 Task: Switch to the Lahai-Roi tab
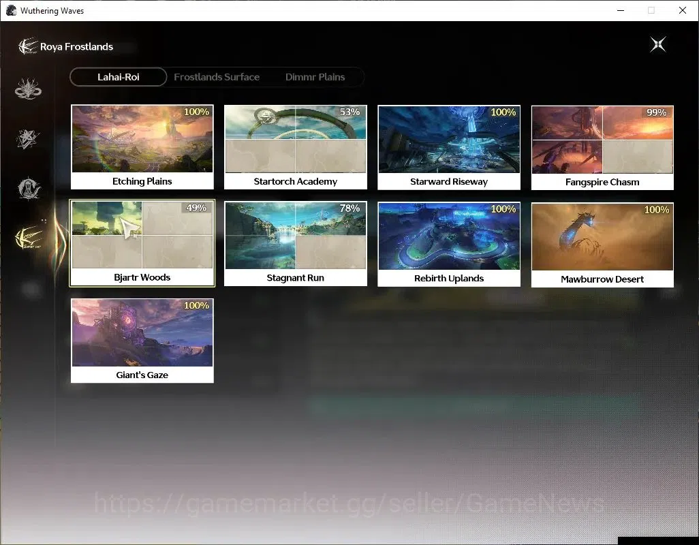click(119, 77)
